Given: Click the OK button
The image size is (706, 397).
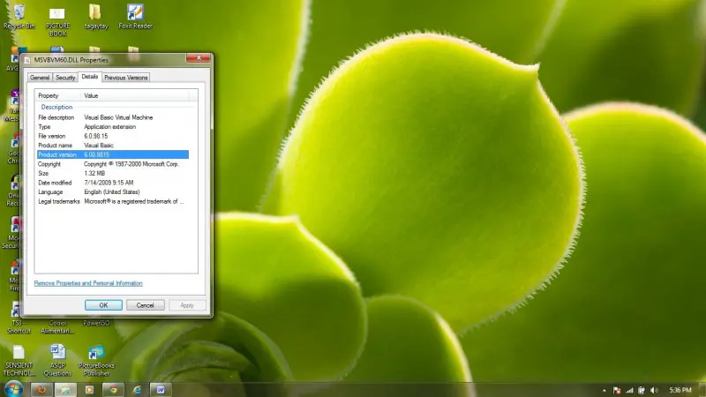Looking at the screenshot, I should pos(103,305).
